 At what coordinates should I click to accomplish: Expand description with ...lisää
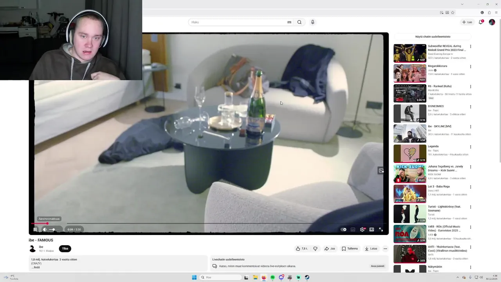click(36, 267)
